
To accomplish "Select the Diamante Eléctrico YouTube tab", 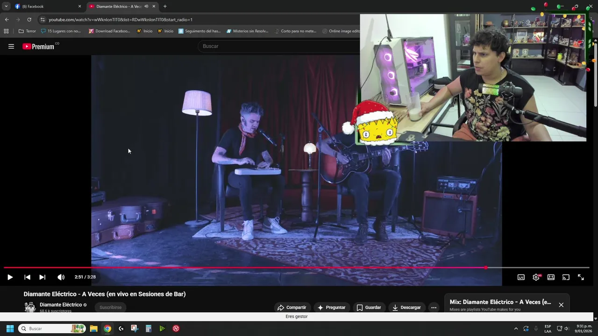I will coord(119,7).
